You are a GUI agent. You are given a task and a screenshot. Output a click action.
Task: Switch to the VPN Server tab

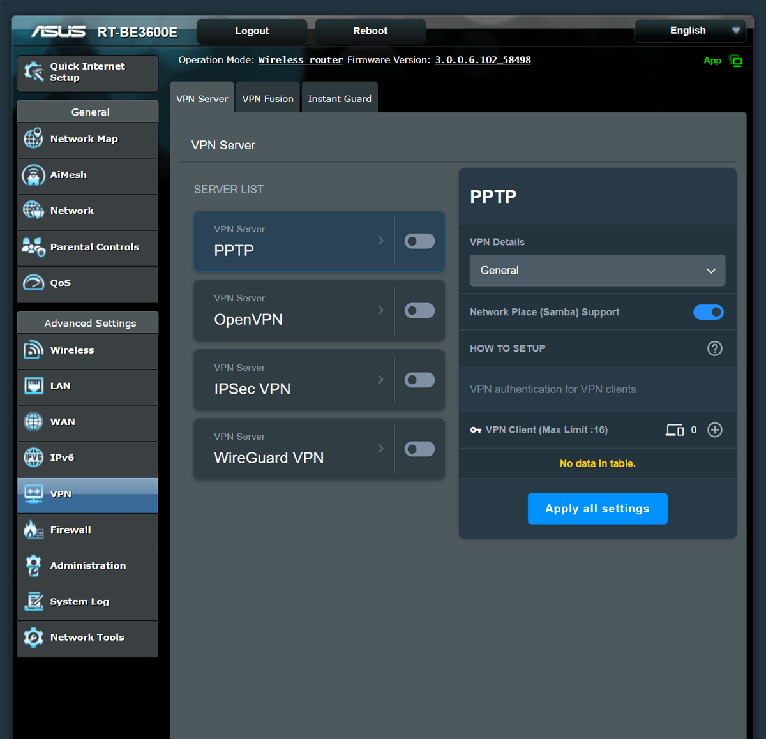click(x=202, y=98)
